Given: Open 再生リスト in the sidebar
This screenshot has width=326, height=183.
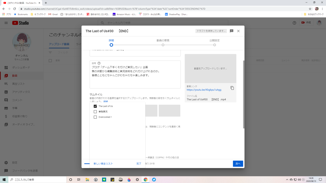Looking at the screenshot, I should [22, 84].
